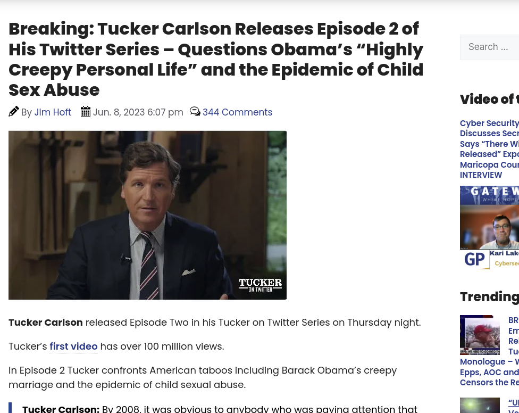Screen dimensions: 519x413
Task: Click the Tucker on Twitter watermark logo
Action: click(x=261, y=285)
